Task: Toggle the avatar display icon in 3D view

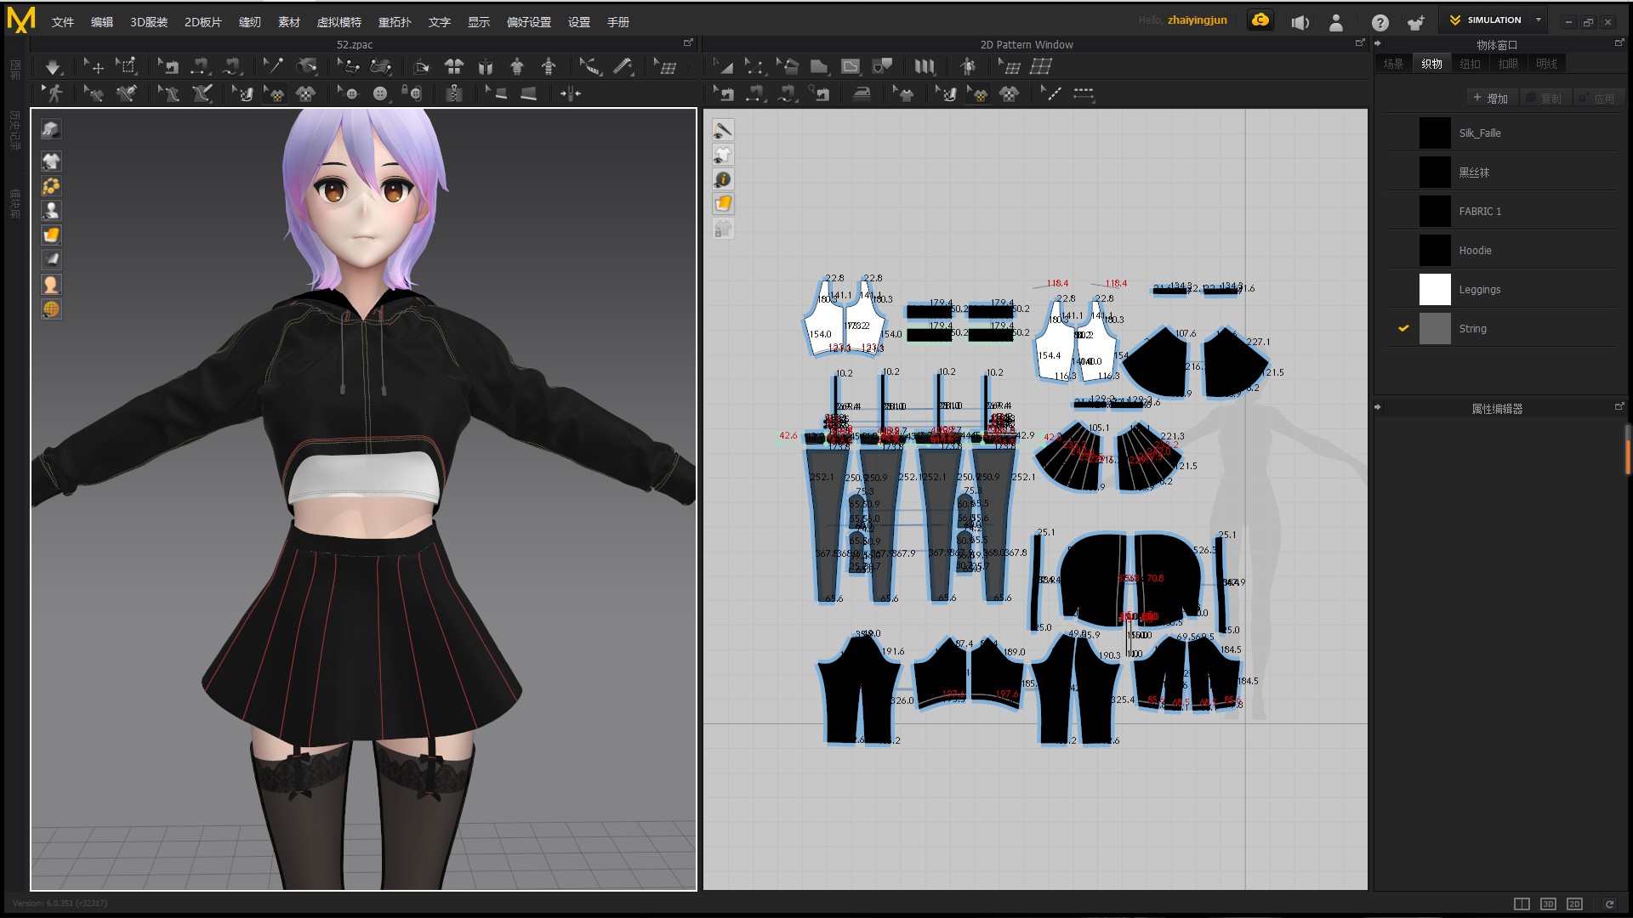Action: (51, 210)
